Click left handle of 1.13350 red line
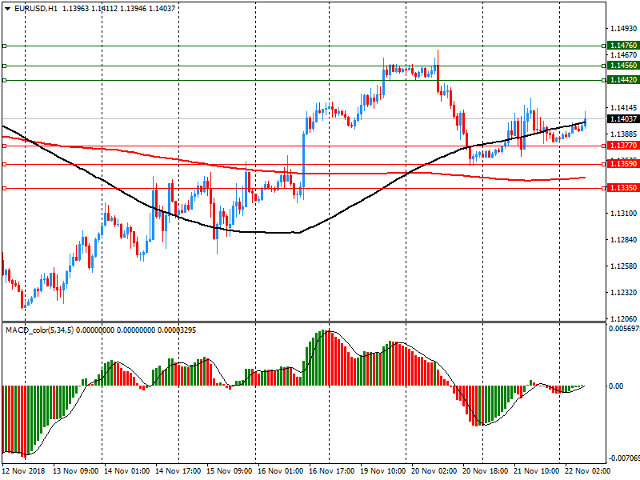Screen dimensions: 640x480 (4, 188)
